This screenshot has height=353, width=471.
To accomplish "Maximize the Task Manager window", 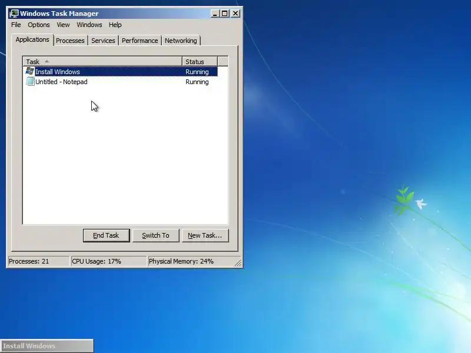I will coord(225,14).
